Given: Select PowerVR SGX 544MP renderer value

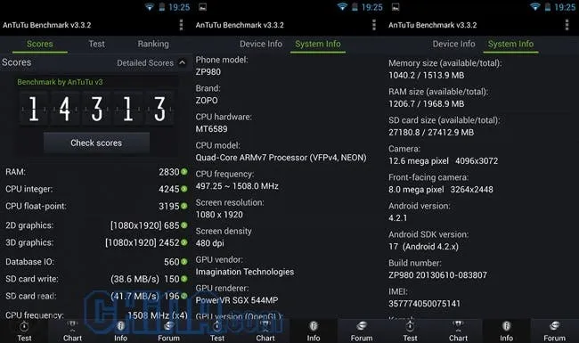Looking at the screenshot, I should coord(237,300).
